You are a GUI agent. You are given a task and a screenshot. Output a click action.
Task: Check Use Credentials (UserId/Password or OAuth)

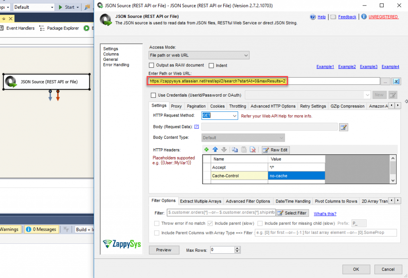(x=153, y=95)
